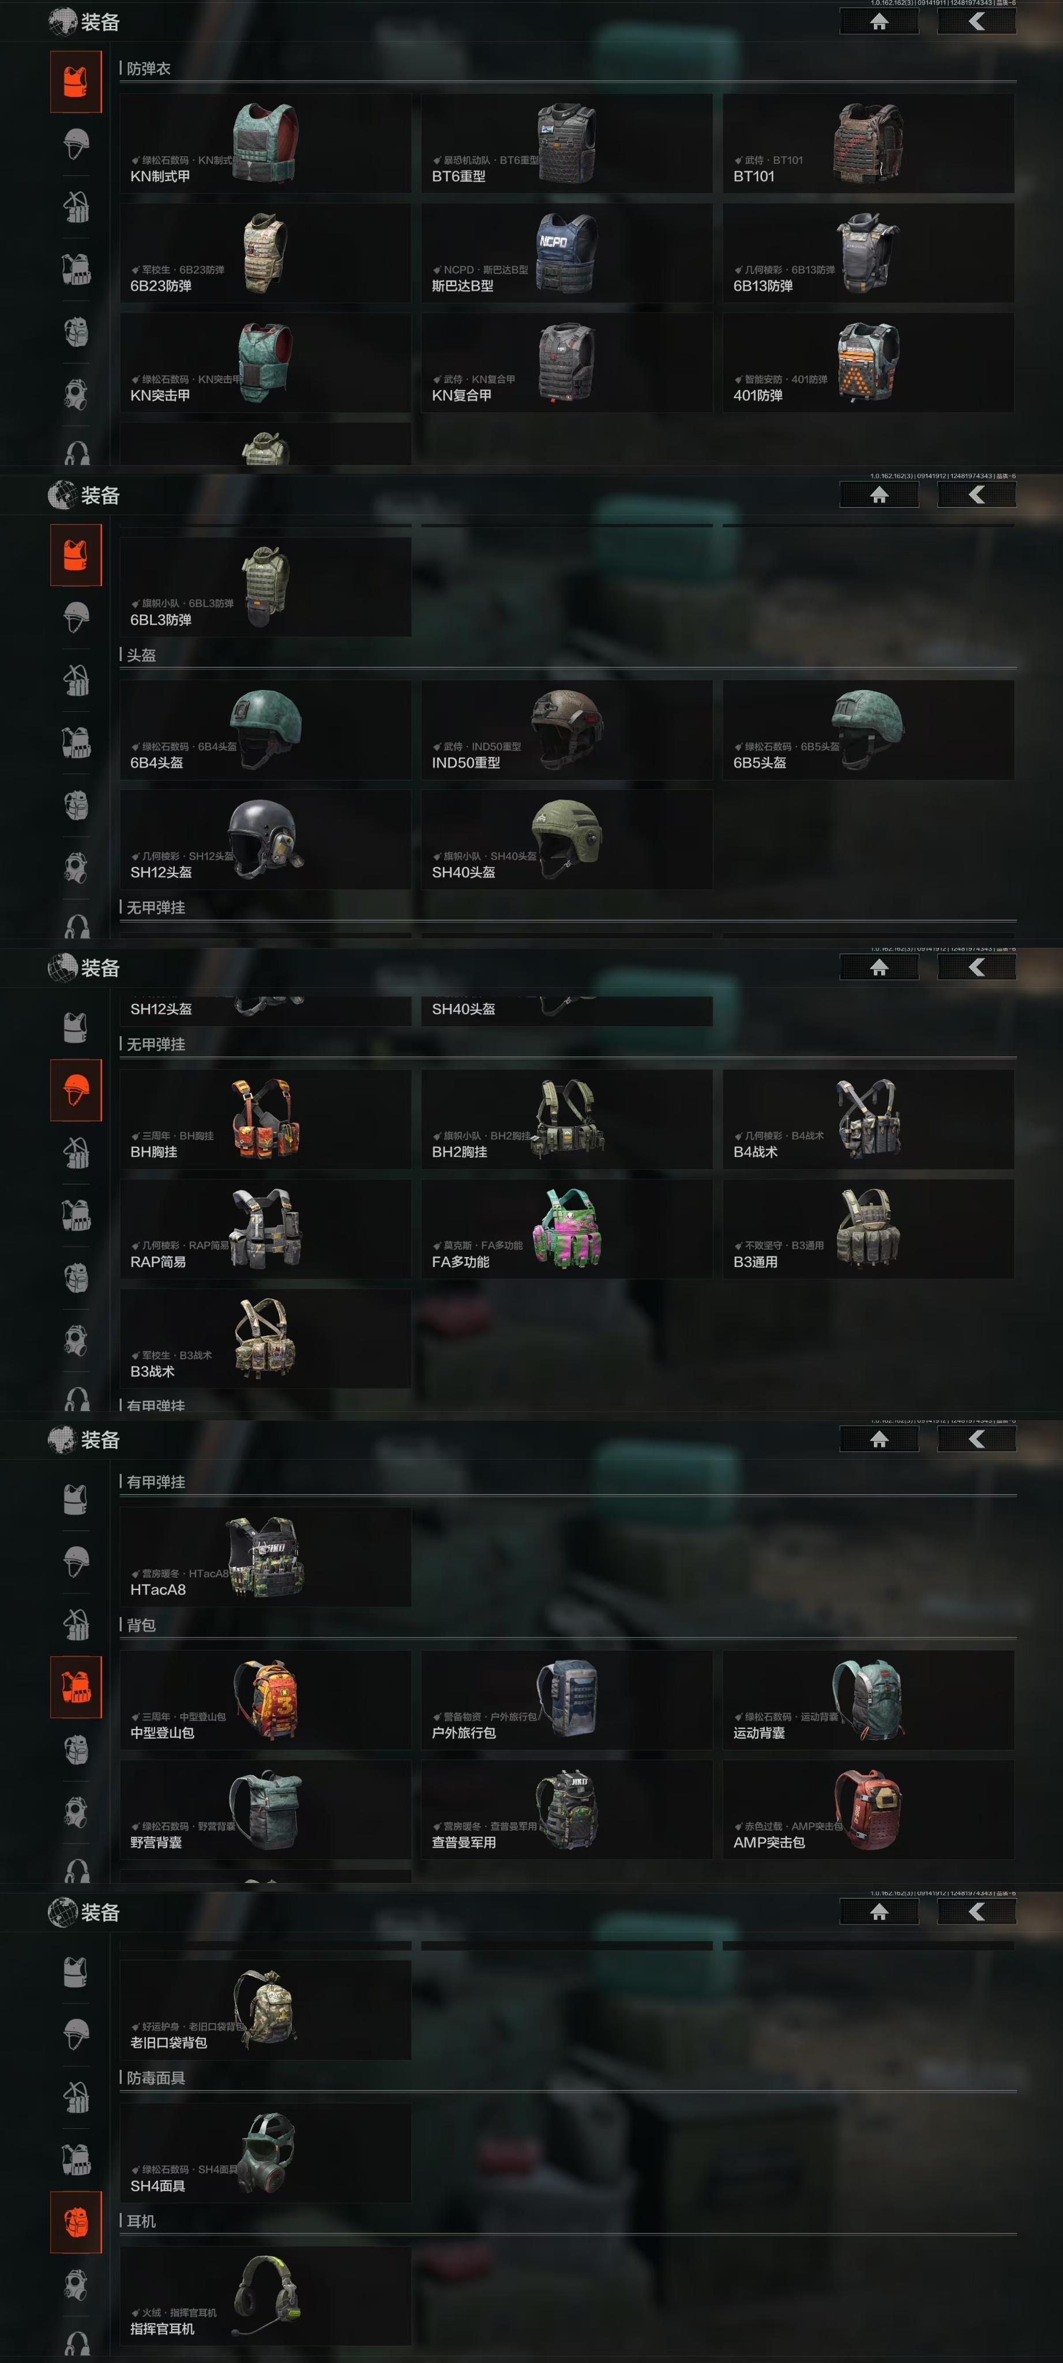
Task: Open the 老旧口袋背包 camo backpack card
Action: [265, 2010]
